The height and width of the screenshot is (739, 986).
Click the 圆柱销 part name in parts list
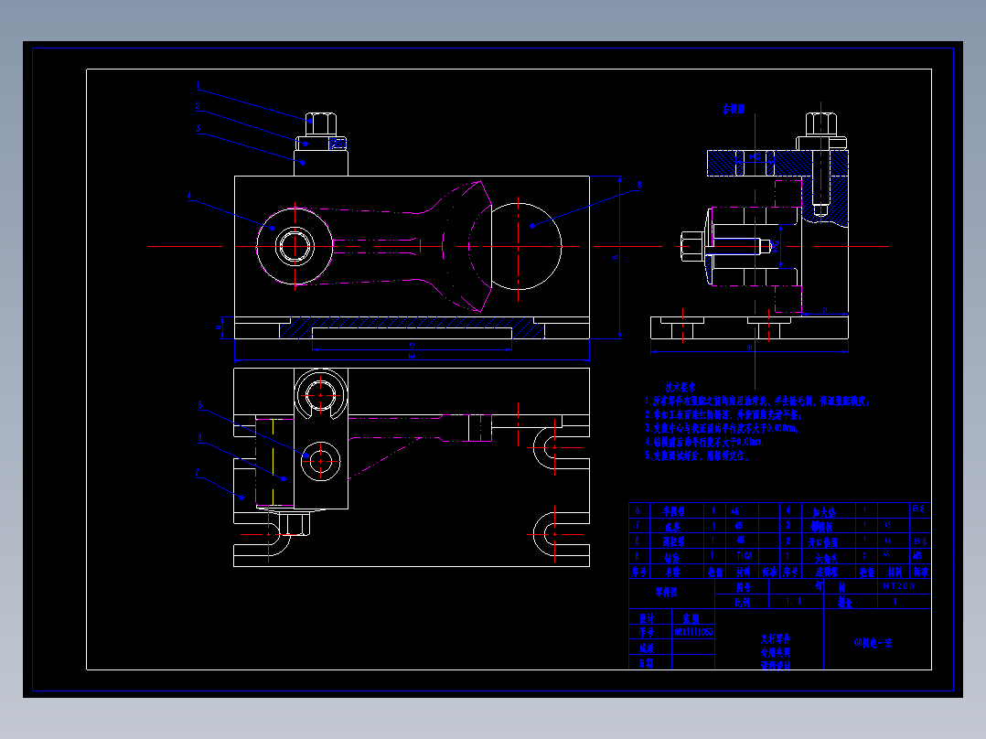[673, 541]
